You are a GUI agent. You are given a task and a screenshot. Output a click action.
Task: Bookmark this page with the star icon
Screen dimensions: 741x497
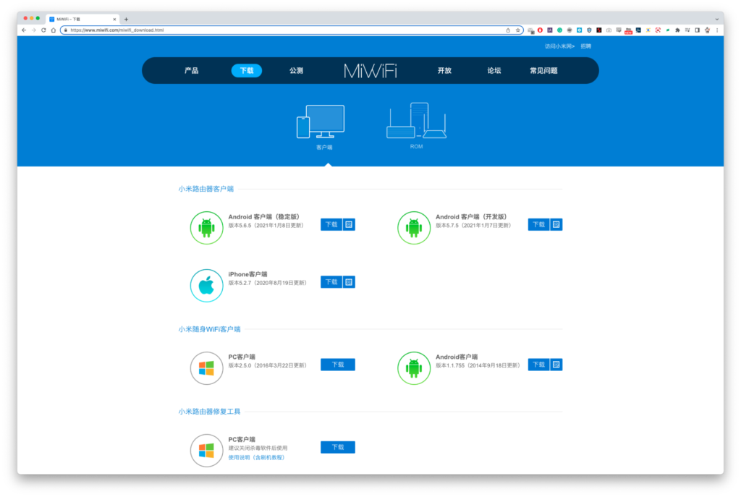[518, 30]
